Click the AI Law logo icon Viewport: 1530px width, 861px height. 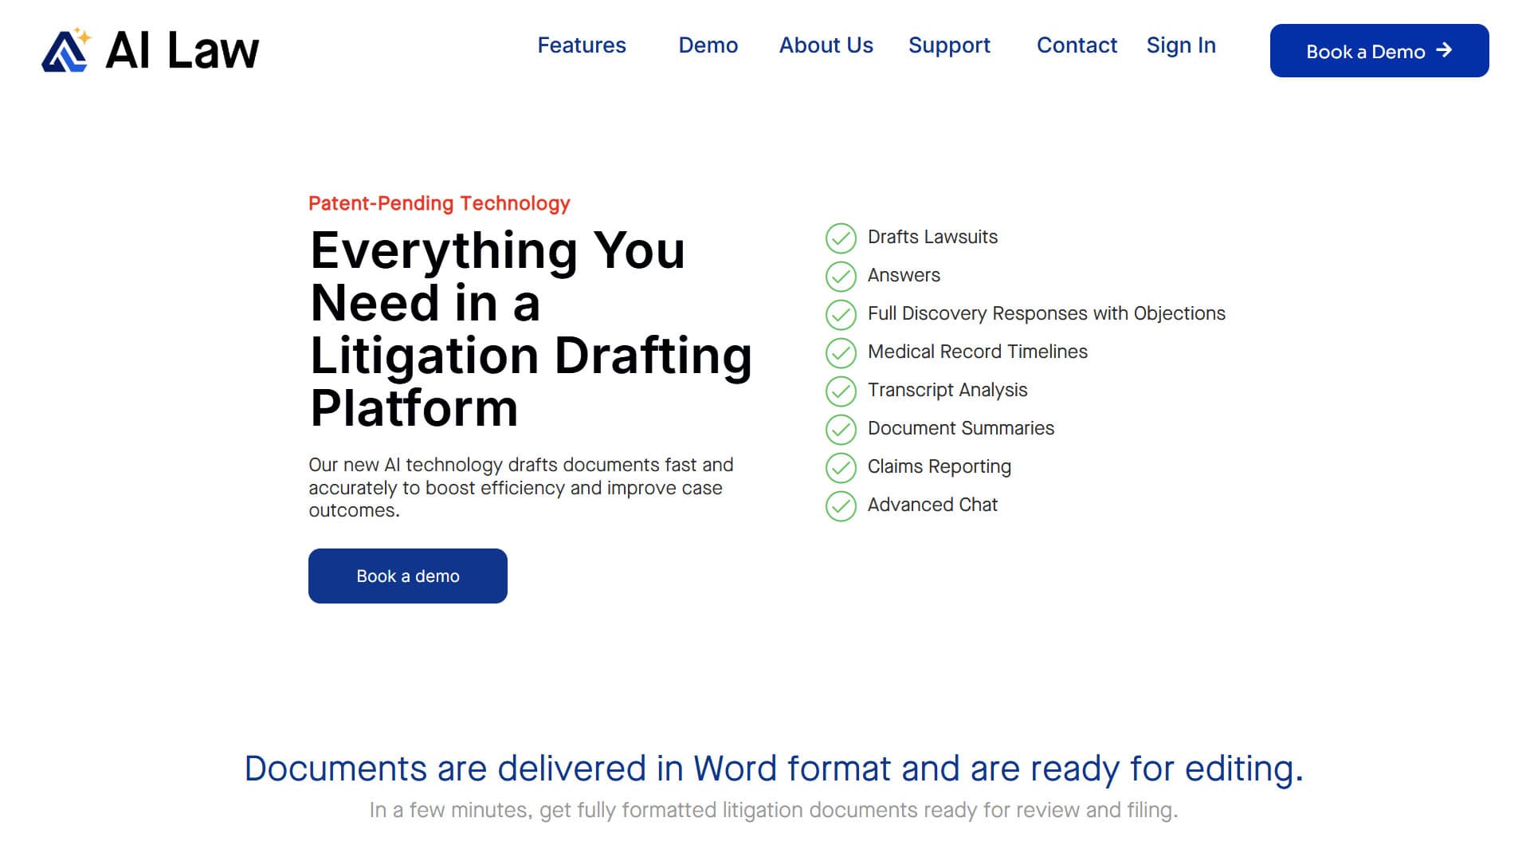[67, 50]
